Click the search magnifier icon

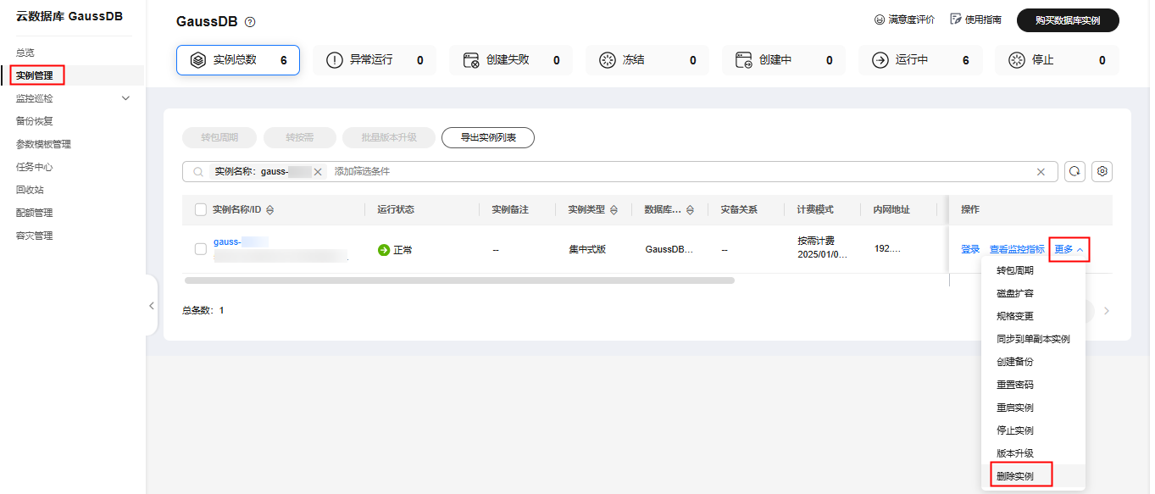(198, 171)
